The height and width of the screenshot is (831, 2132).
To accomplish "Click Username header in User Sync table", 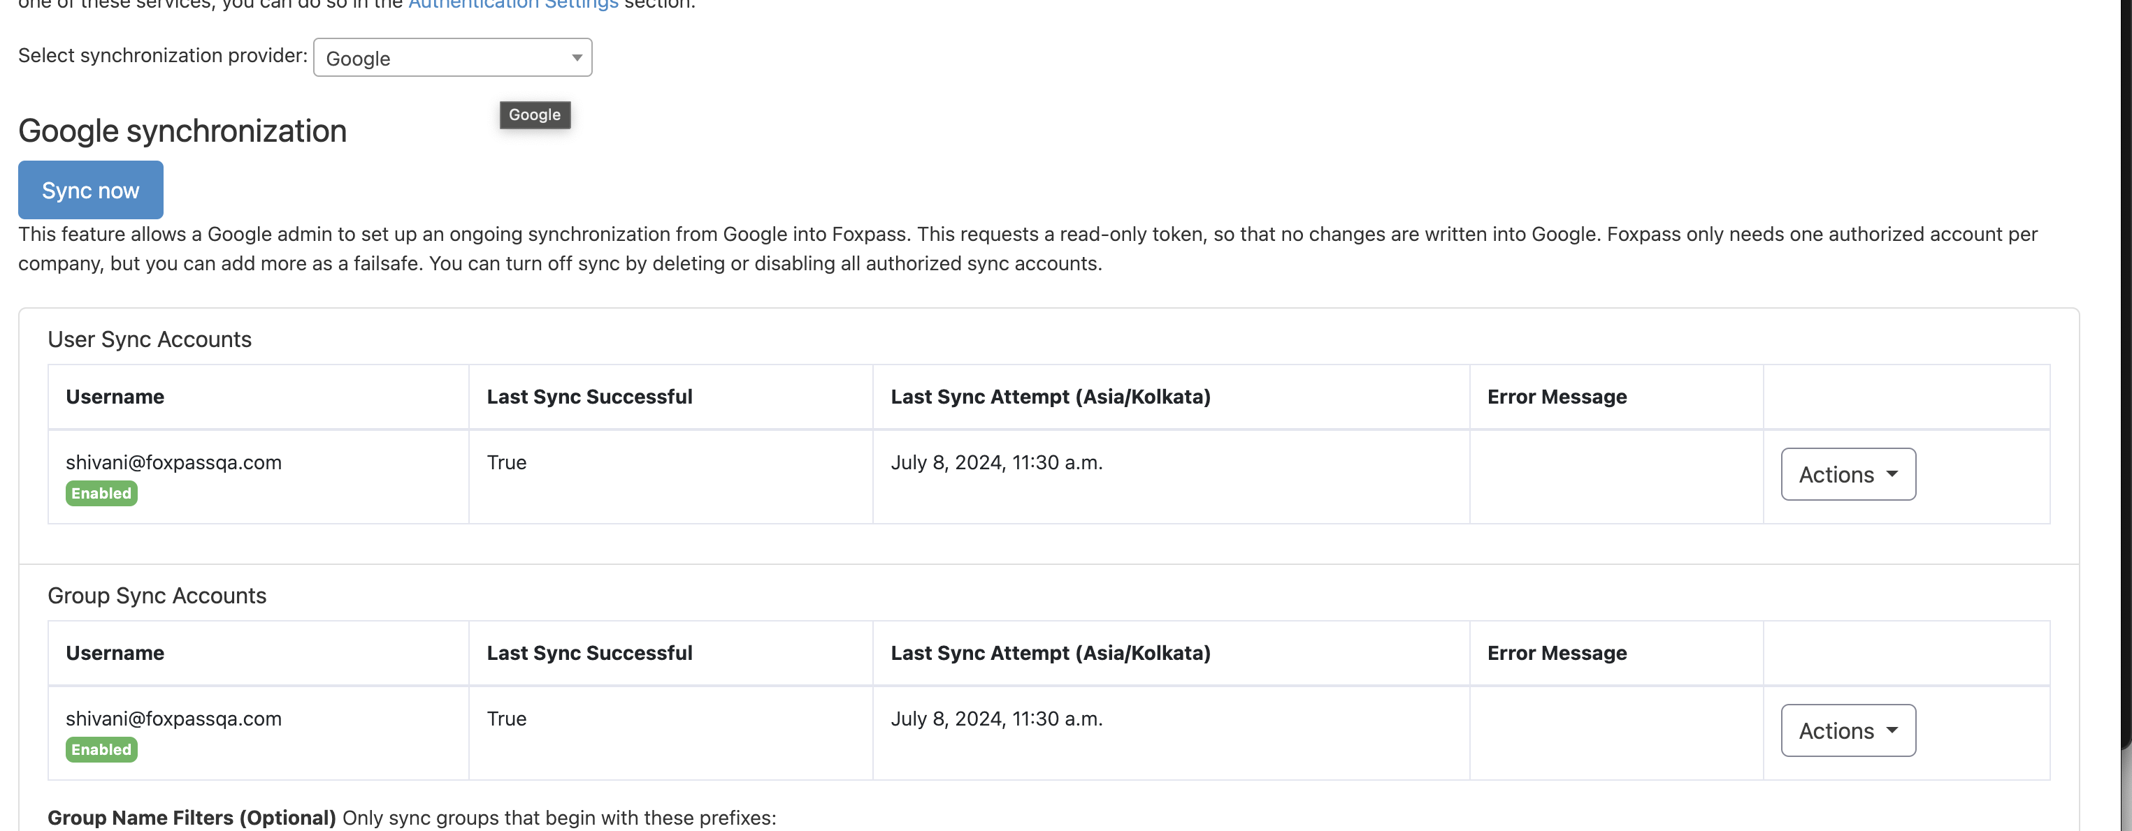I will tap(115, 397).
